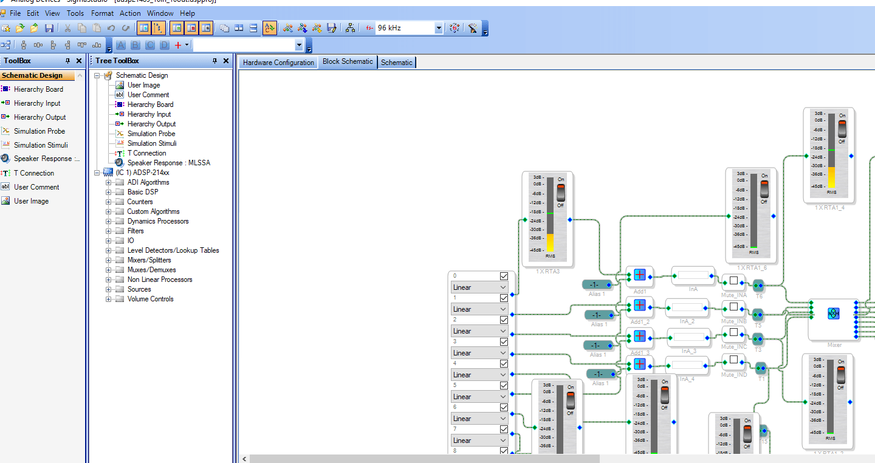Open the Linear dropdown under channel 2
This screenshot has height=463, width=875.
[479, 331]
